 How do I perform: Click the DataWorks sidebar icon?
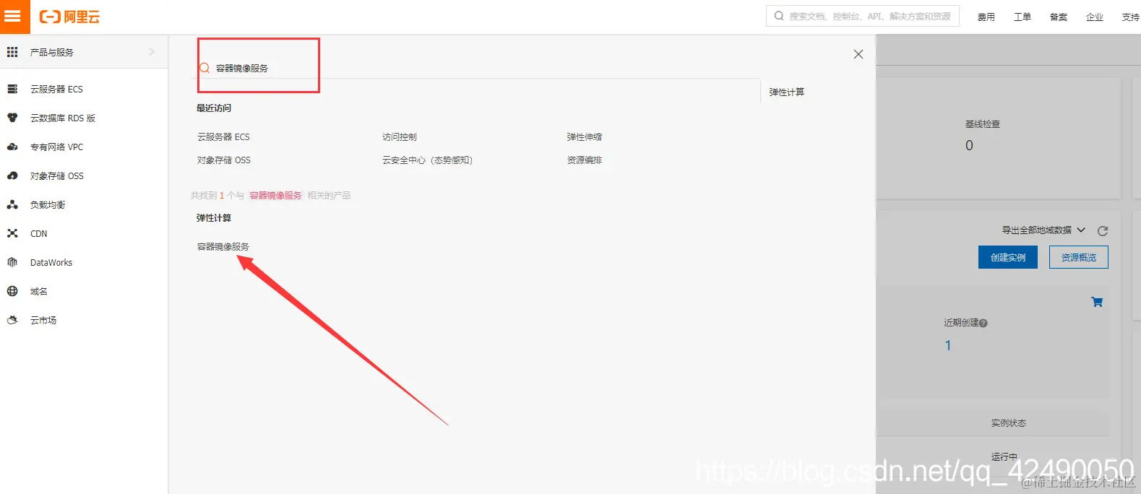click(x=12, y=262)
